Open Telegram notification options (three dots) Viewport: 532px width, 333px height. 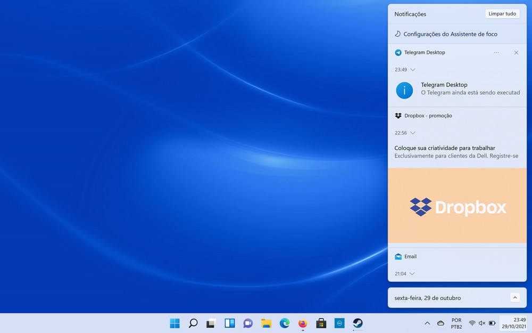[x=496, y=53]
